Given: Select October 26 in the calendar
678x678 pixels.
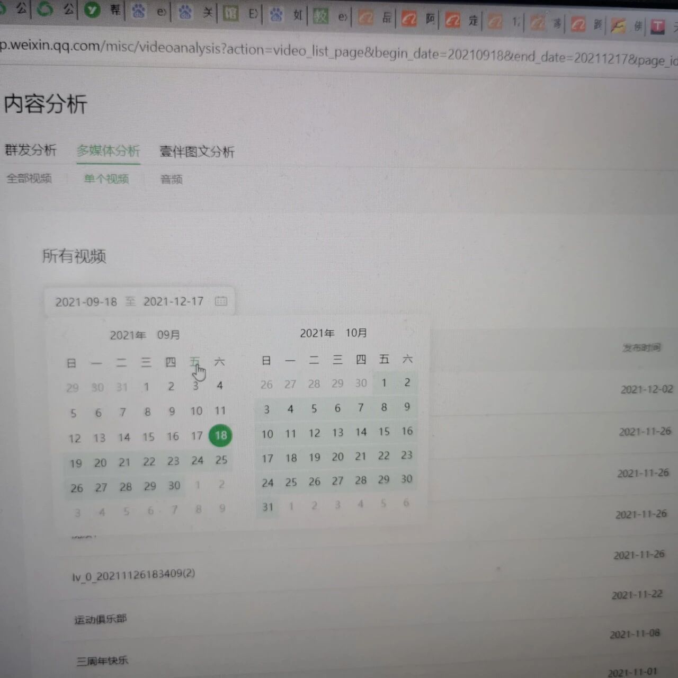Looking at the screenshot, I should pyautogui.click(x=315, y=481).
